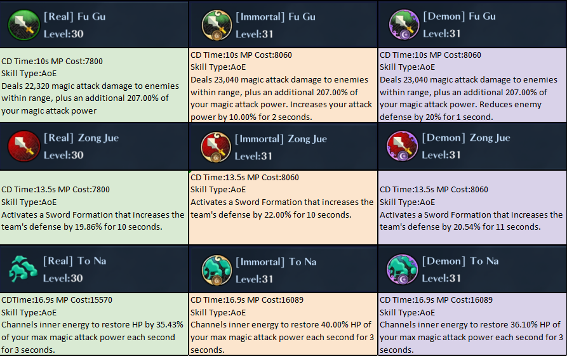Click the purple [Demon] Fu Gu description panel
This screenshot has height=356, width=567.
coord(472,86)
